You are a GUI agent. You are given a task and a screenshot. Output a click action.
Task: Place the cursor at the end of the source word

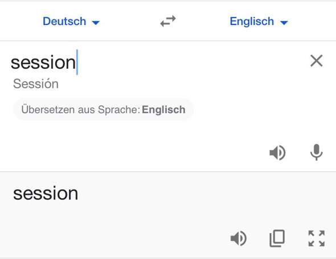click(x=77, y=62)
